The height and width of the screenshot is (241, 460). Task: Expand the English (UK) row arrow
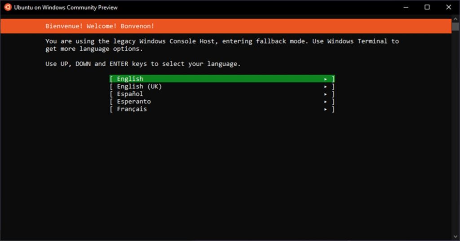point(326,86)
